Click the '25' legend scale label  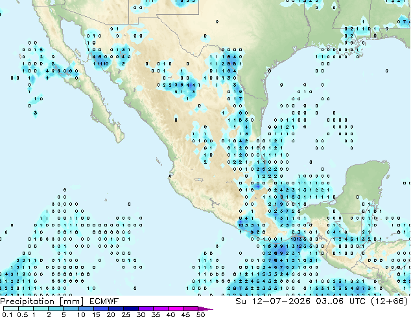tap(126, 314)
